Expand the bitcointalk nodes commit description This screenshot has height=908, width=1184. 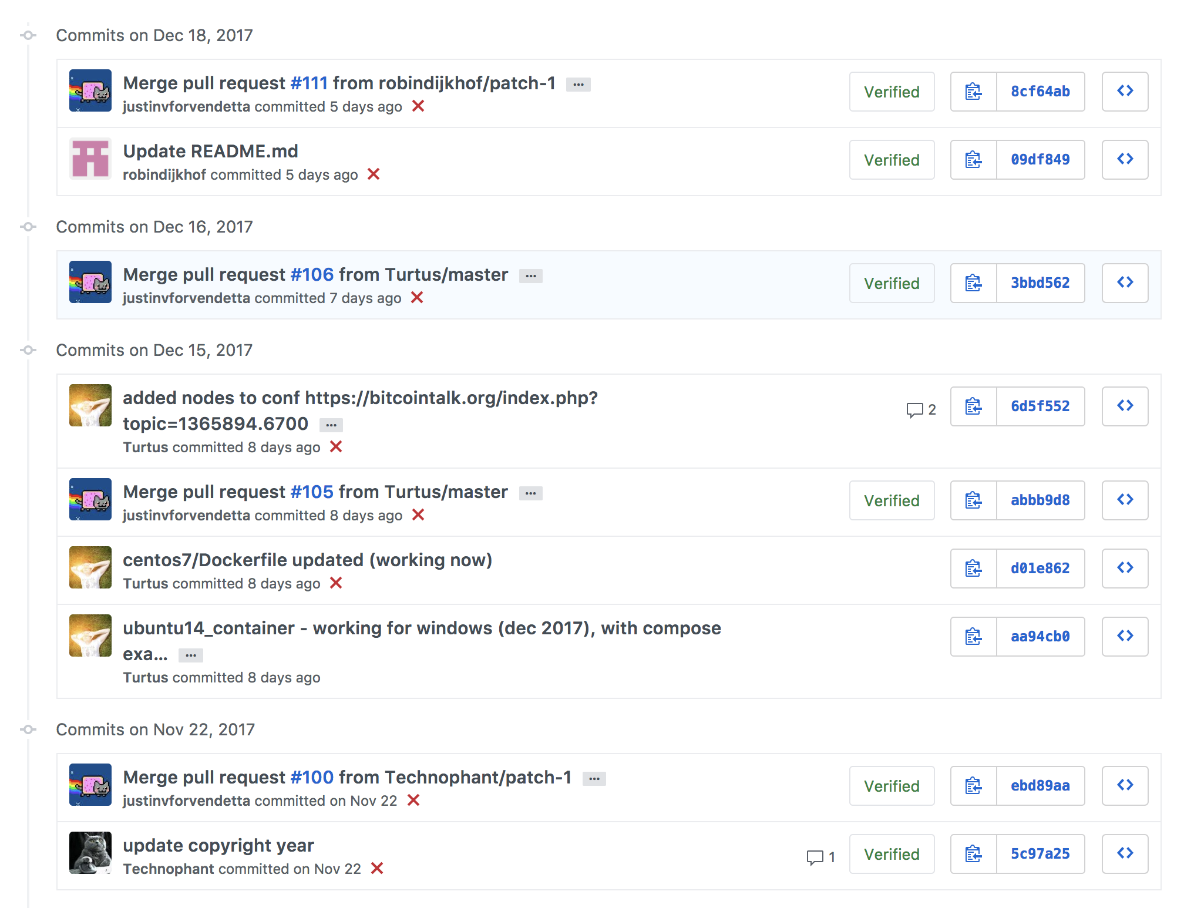tap(331, 424)
